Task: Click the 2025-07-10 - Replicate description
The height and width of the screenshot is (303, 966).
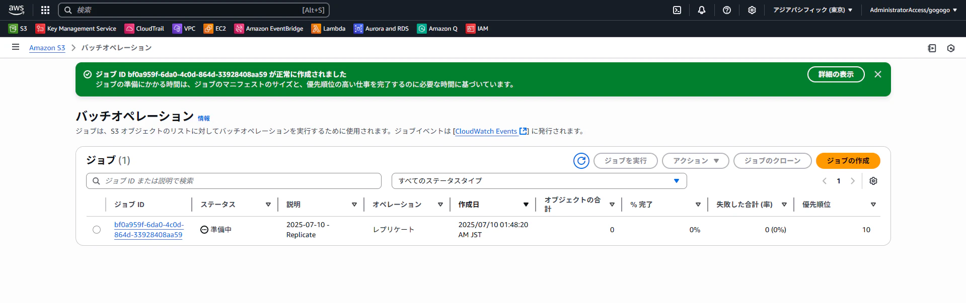Action: click(x=308, y=230)
